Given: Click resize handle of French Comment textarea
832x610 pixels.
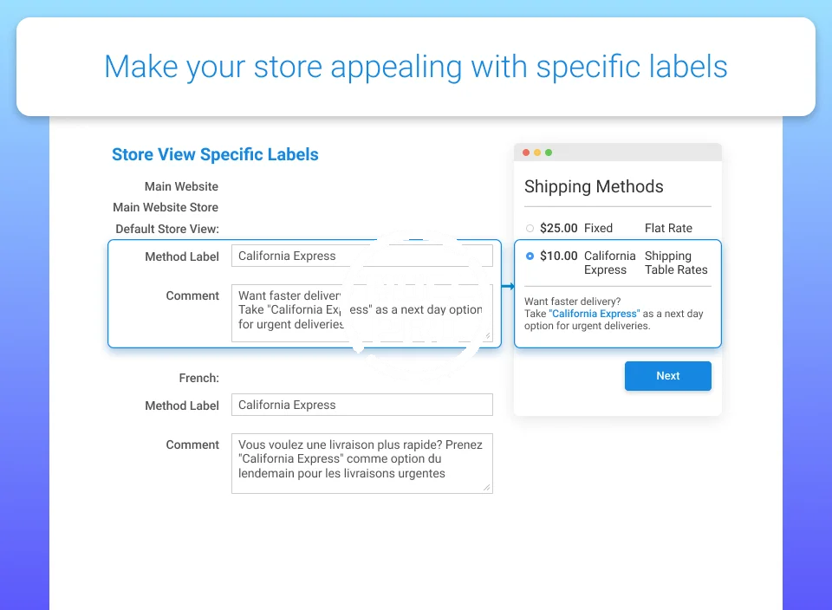Looking at the screenshot, I should click(x=487, y=488).
